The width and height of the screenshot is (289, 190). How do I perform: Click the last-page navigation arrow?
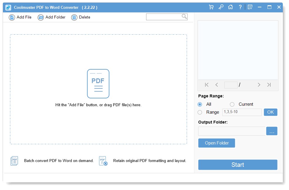point(268,85)
